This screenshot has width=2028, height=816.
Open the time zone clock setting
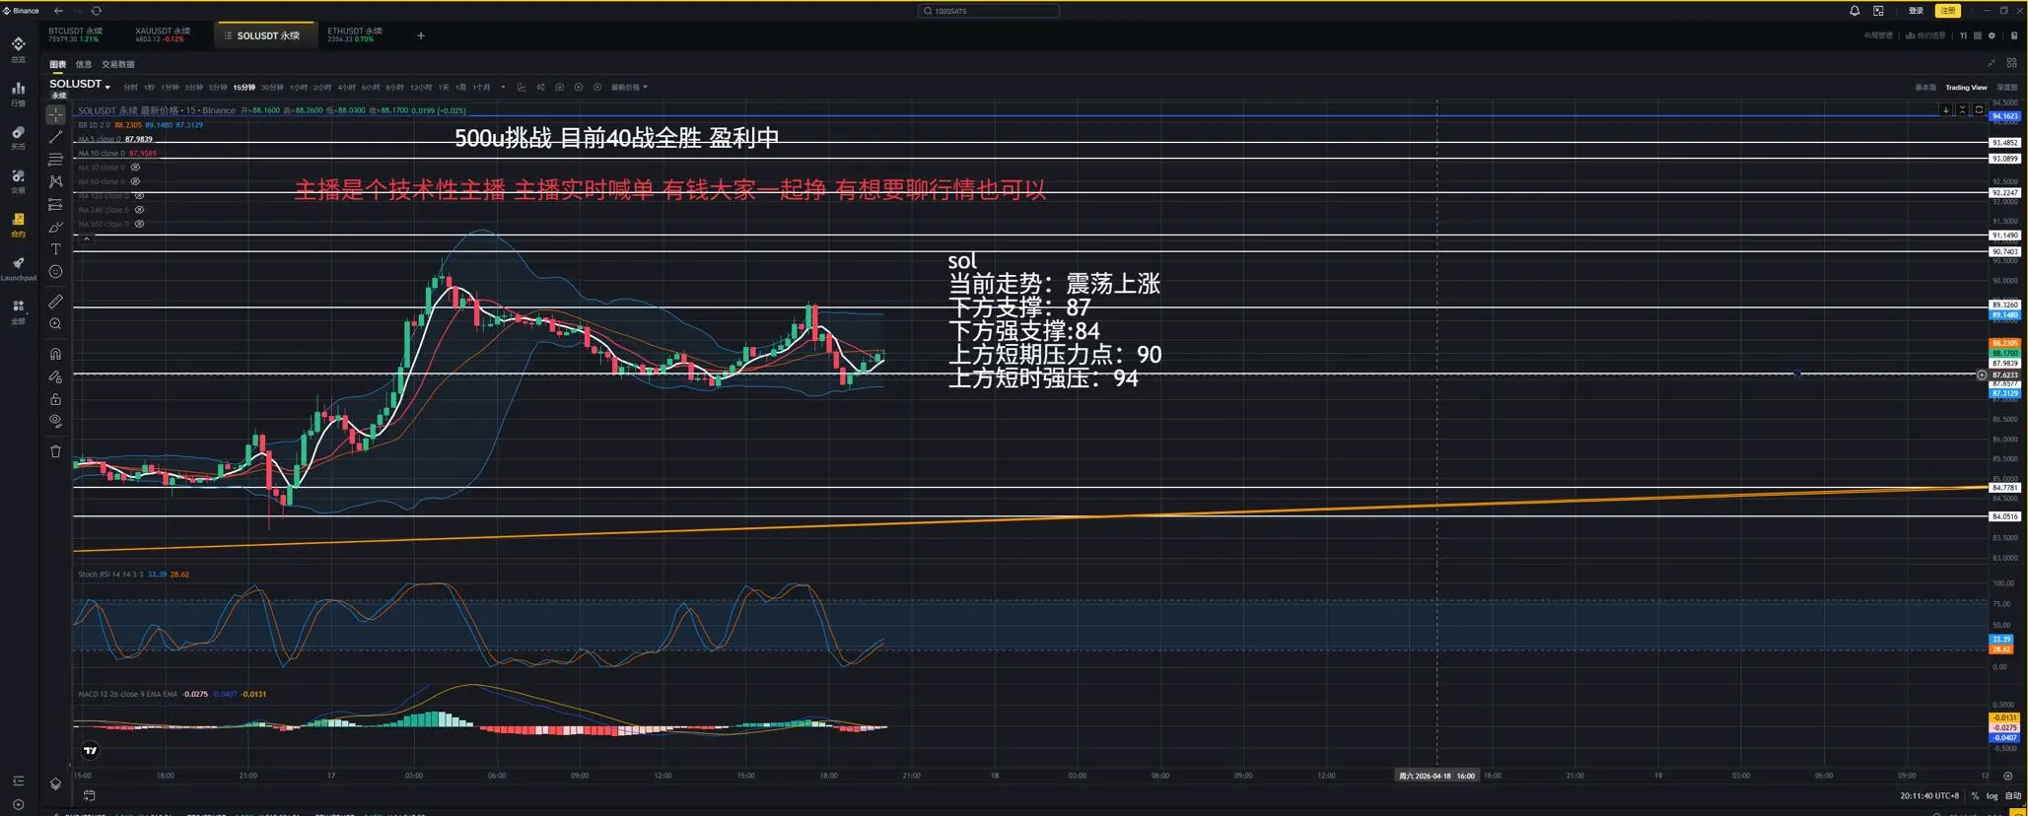pyautogui.click(x=1929, y=796)
